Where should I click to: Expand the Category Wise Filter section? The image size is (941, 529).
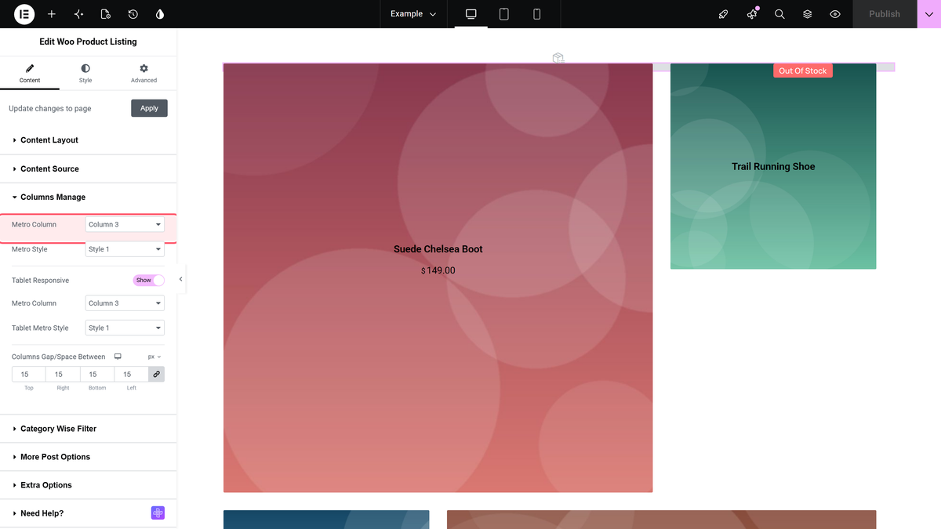pos(89,429)
